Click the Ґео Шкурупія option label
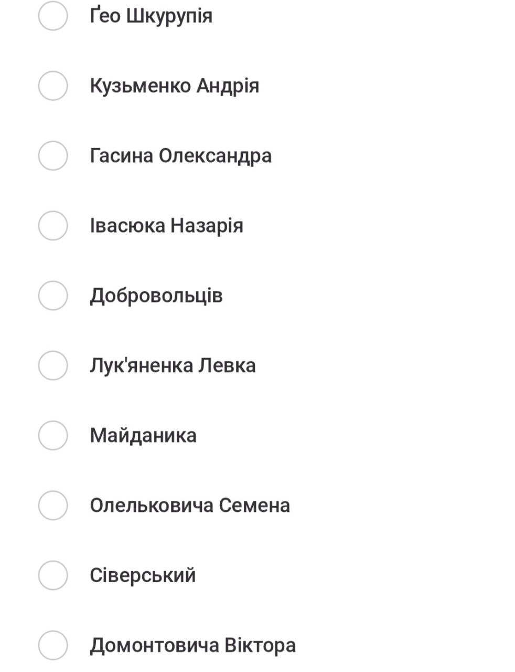The image size is (515, 672). click(x=151, y=16)
